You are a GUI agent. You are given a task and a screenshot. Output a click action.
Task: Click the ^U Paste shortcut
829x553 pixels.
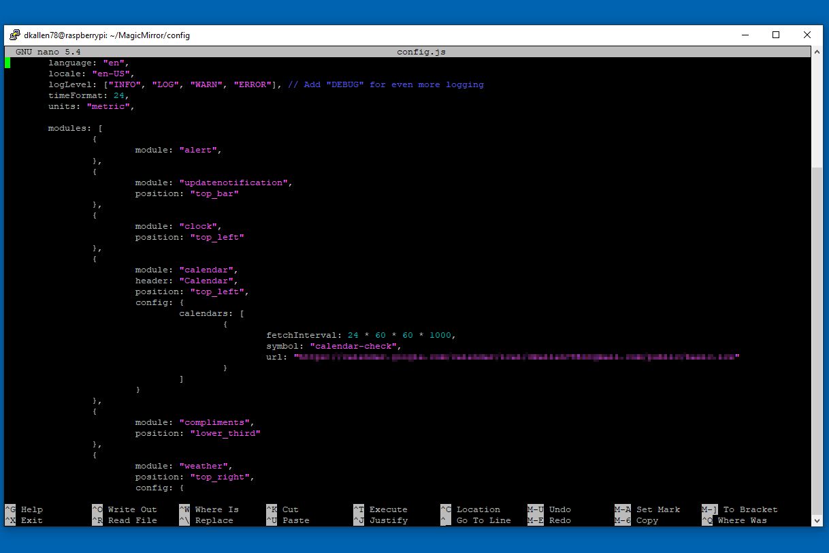click(x=288, y=520)
